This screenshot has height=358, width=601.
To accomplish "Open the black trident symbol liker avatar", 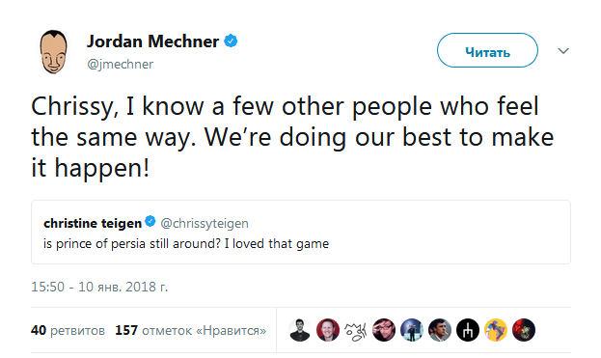I will tap(468, 330).
